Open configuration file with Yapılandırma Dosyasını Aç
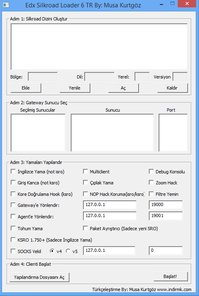This screenshot has height=296, width=199. click(39, 277)
